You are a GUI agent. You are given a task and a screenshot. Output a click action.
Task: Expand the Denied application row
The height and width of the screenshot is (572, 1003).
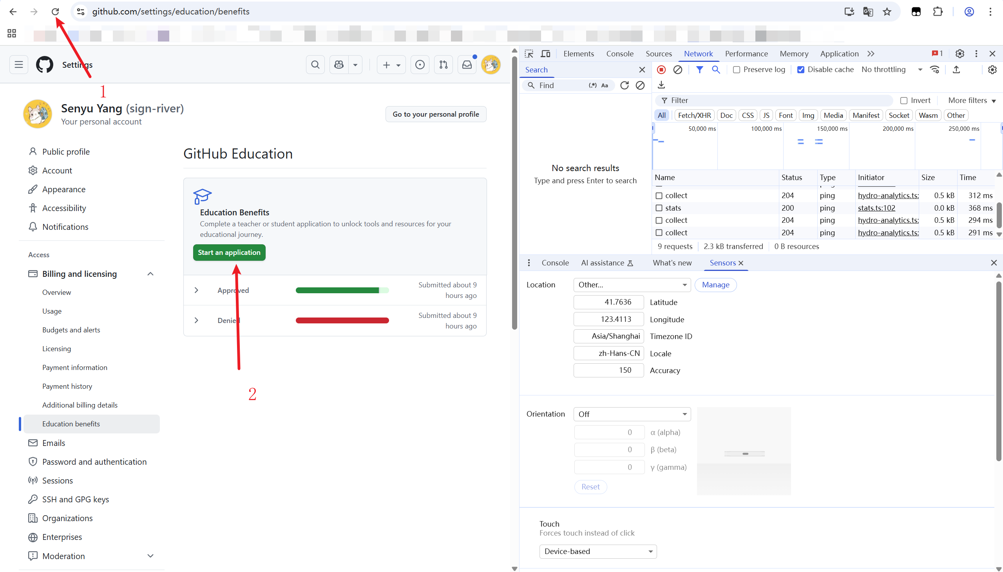(196, 321)
